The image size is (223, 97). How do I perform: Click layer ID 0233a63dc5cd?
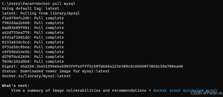(x=16, y=42)
